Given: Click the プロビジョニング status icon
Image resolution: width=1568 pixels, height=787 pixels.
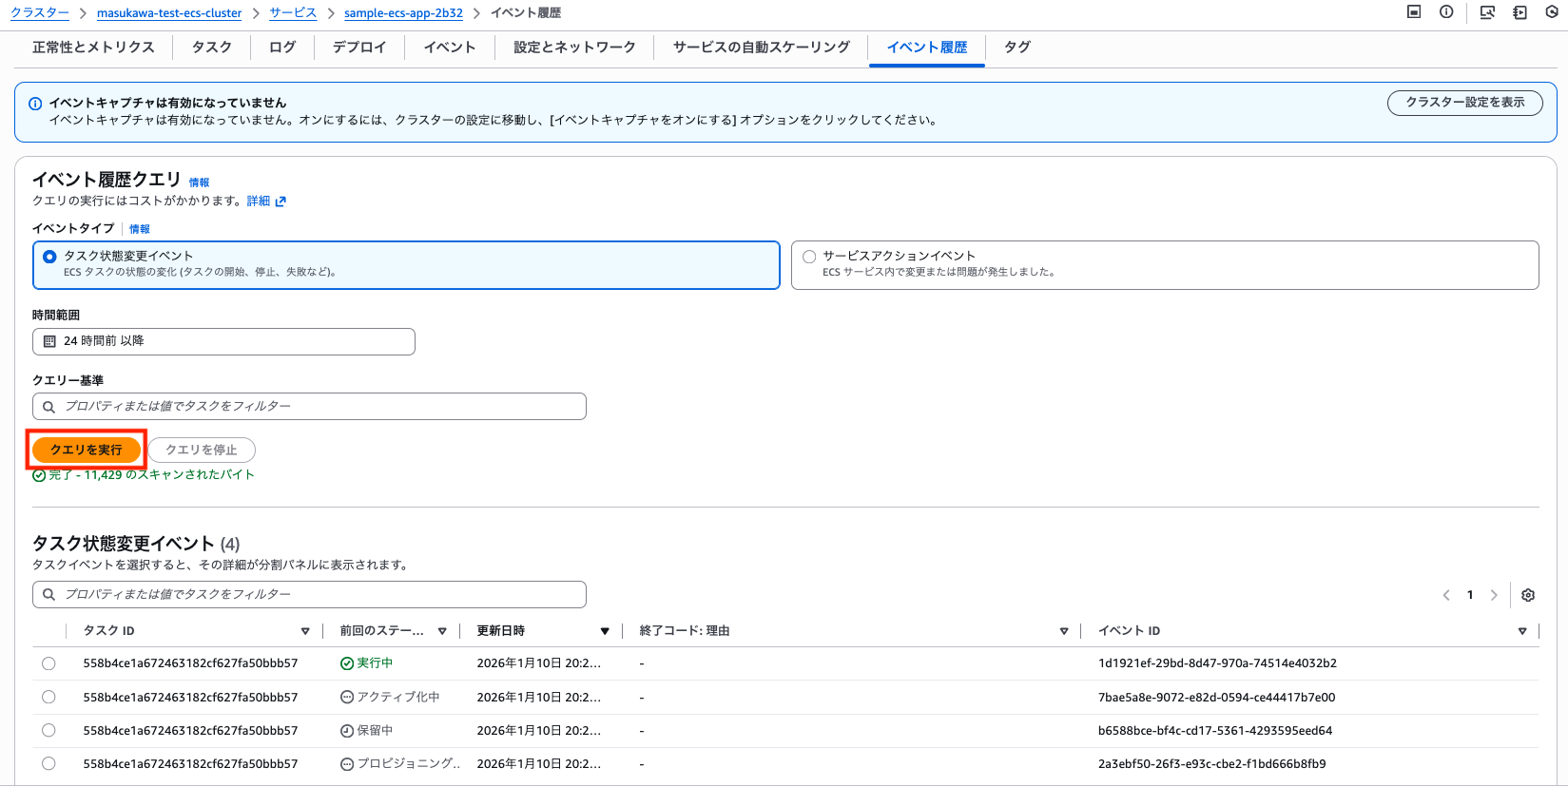Looking at the screenshot, I should 347,764.
